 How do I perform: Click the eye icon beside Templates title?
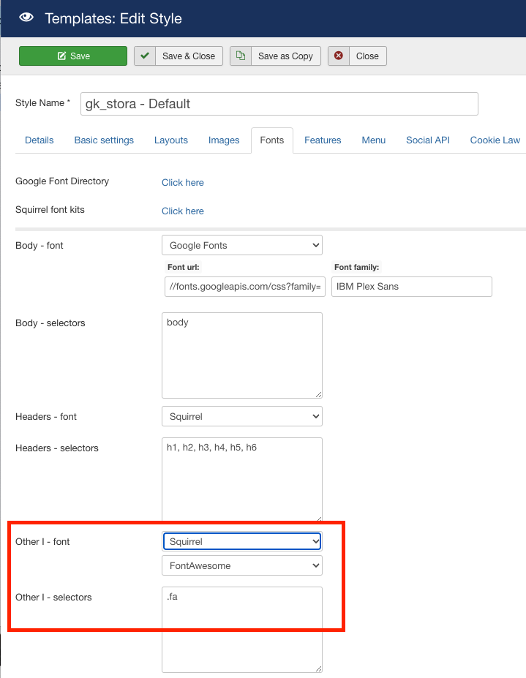pyautogui.click(x=26, y=18)
